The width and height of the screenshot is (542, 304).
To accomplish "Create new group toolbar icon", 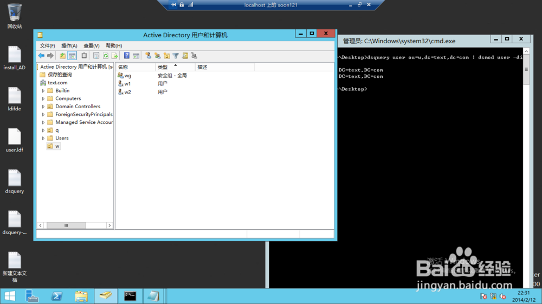I will [158, 56].
